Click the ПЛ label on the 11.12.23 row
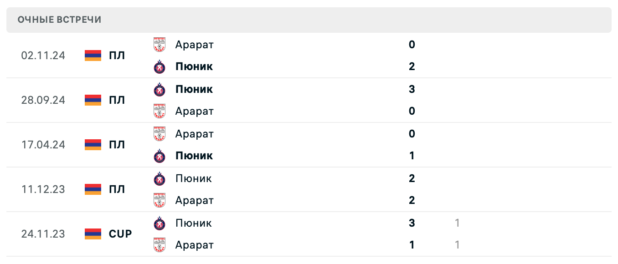The height and width of the screenshot is (264, 618). tap(118, 189)
